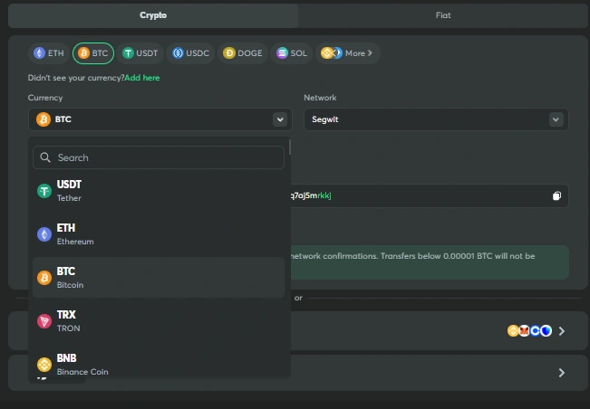This screenshot has width=590, height=409.
Task: Click the TRON logo icon in list
Action: tap(44, 321)
